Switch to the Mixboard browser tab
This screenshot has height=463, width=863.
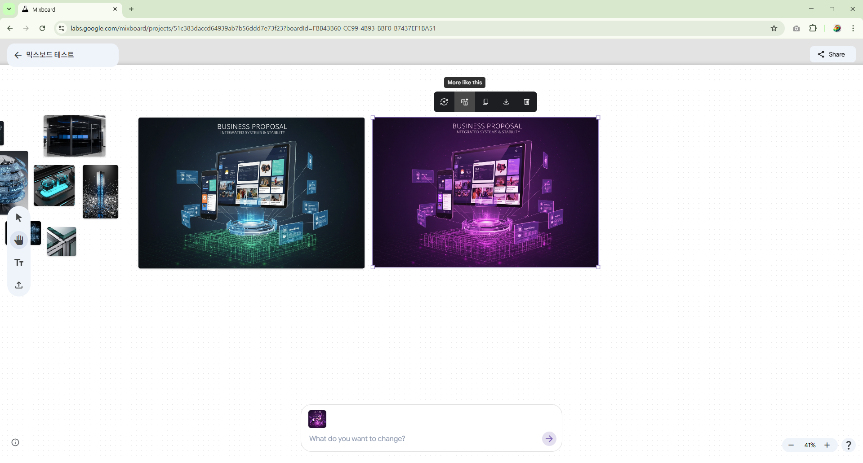click(x=67, y=9)
